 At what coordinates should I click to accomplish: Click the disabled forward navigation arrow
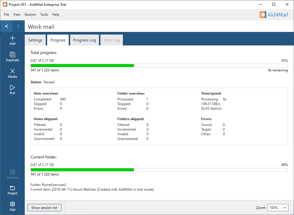18,26
